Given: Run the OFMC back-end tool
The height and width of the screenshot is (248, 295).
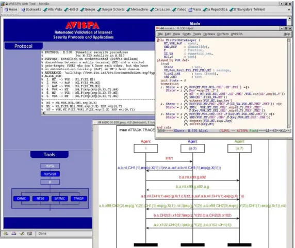Looking at the screenshot, I should point(22,199).
